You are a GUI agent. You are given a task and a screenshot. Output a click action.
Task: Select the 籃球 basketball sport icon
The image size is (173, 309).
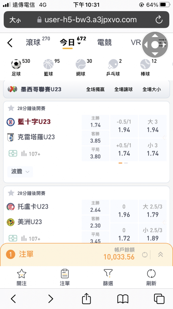[x=48, y=65]
